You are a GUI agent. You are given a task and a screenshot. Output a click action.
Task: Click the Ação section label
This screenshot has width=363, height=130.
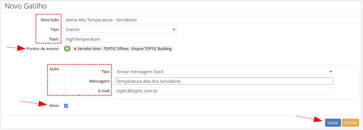(54, 69)
